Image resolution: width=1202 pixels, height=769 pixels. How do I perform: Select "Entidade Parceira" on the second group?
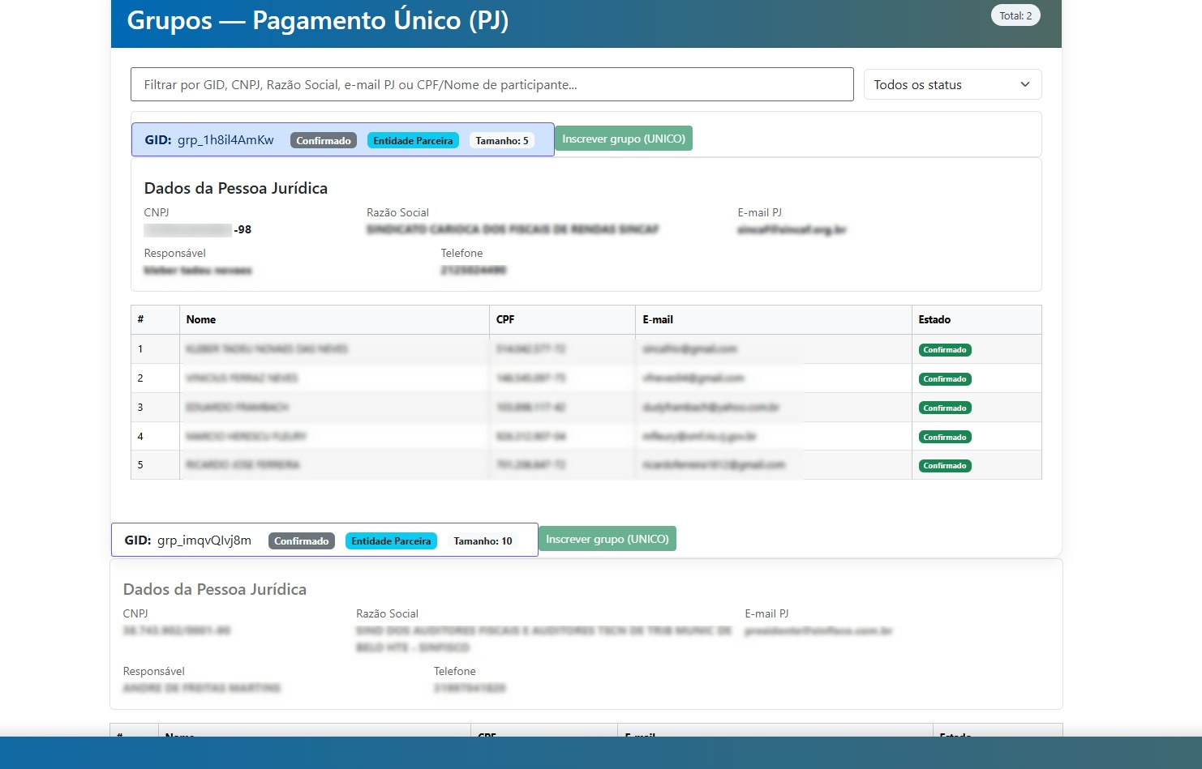click(x=391, y=540)
